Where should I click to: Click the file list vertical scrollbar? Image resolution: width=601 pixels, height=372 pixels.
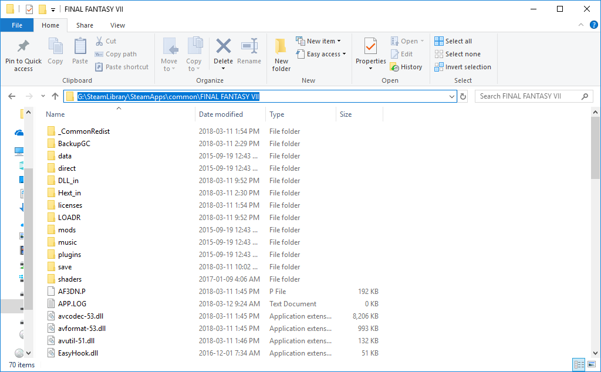point(595,147)
